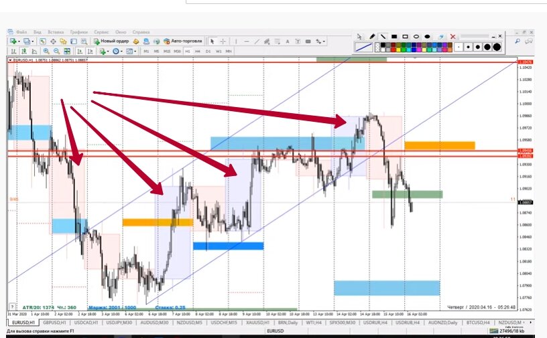Set timeframe to H4
The width and height of the screenshot is (547, 338).
(198, 52)
